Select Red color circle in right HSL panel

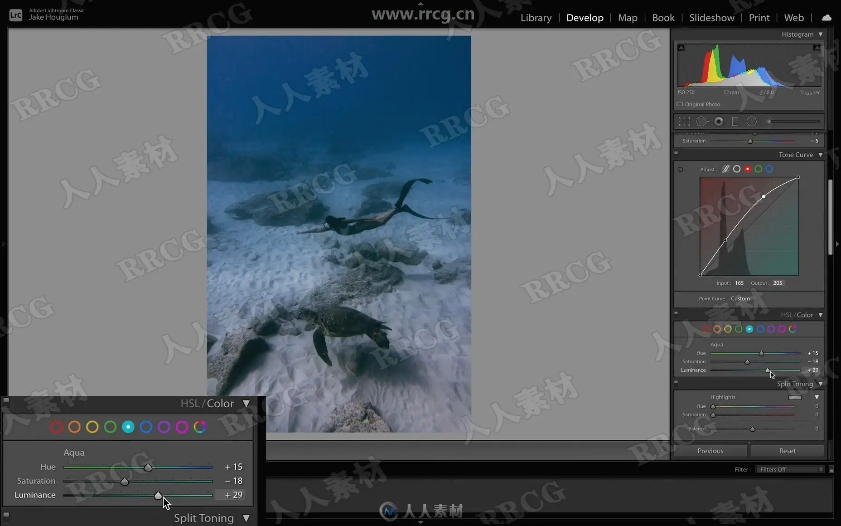tap(706, 329)
